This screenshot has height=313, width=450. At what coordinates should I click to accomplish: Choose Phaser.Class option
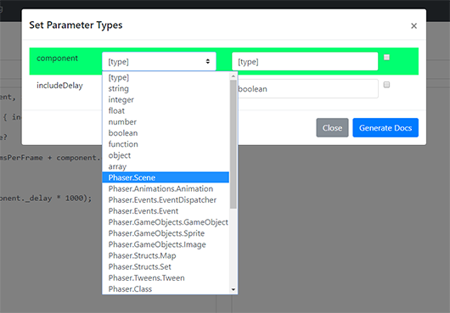166,289
